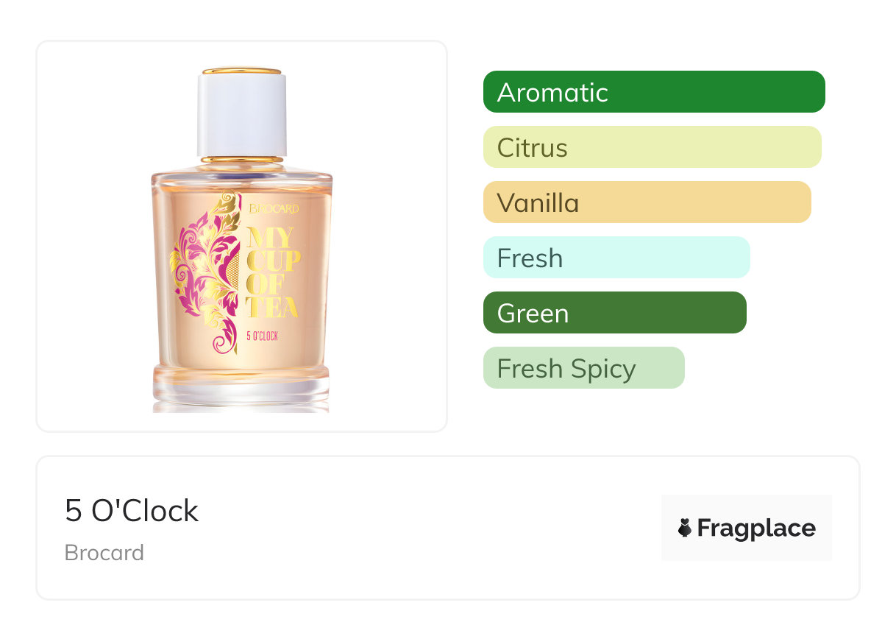Click the Brocard brand name below title
Viewport: 896px width, 636px height.
[x=104, y=553]
